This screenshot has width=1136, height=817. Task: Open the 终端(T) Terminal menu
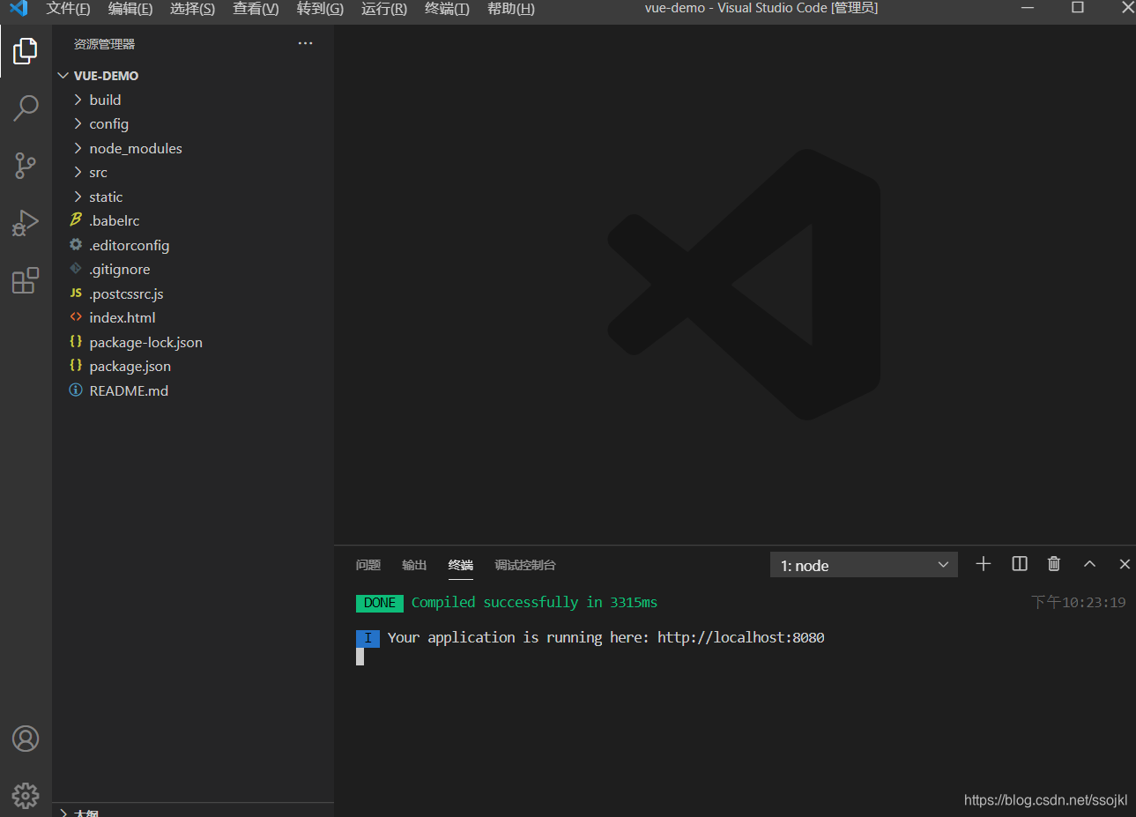pyautogui.click(x=447, y=8)
